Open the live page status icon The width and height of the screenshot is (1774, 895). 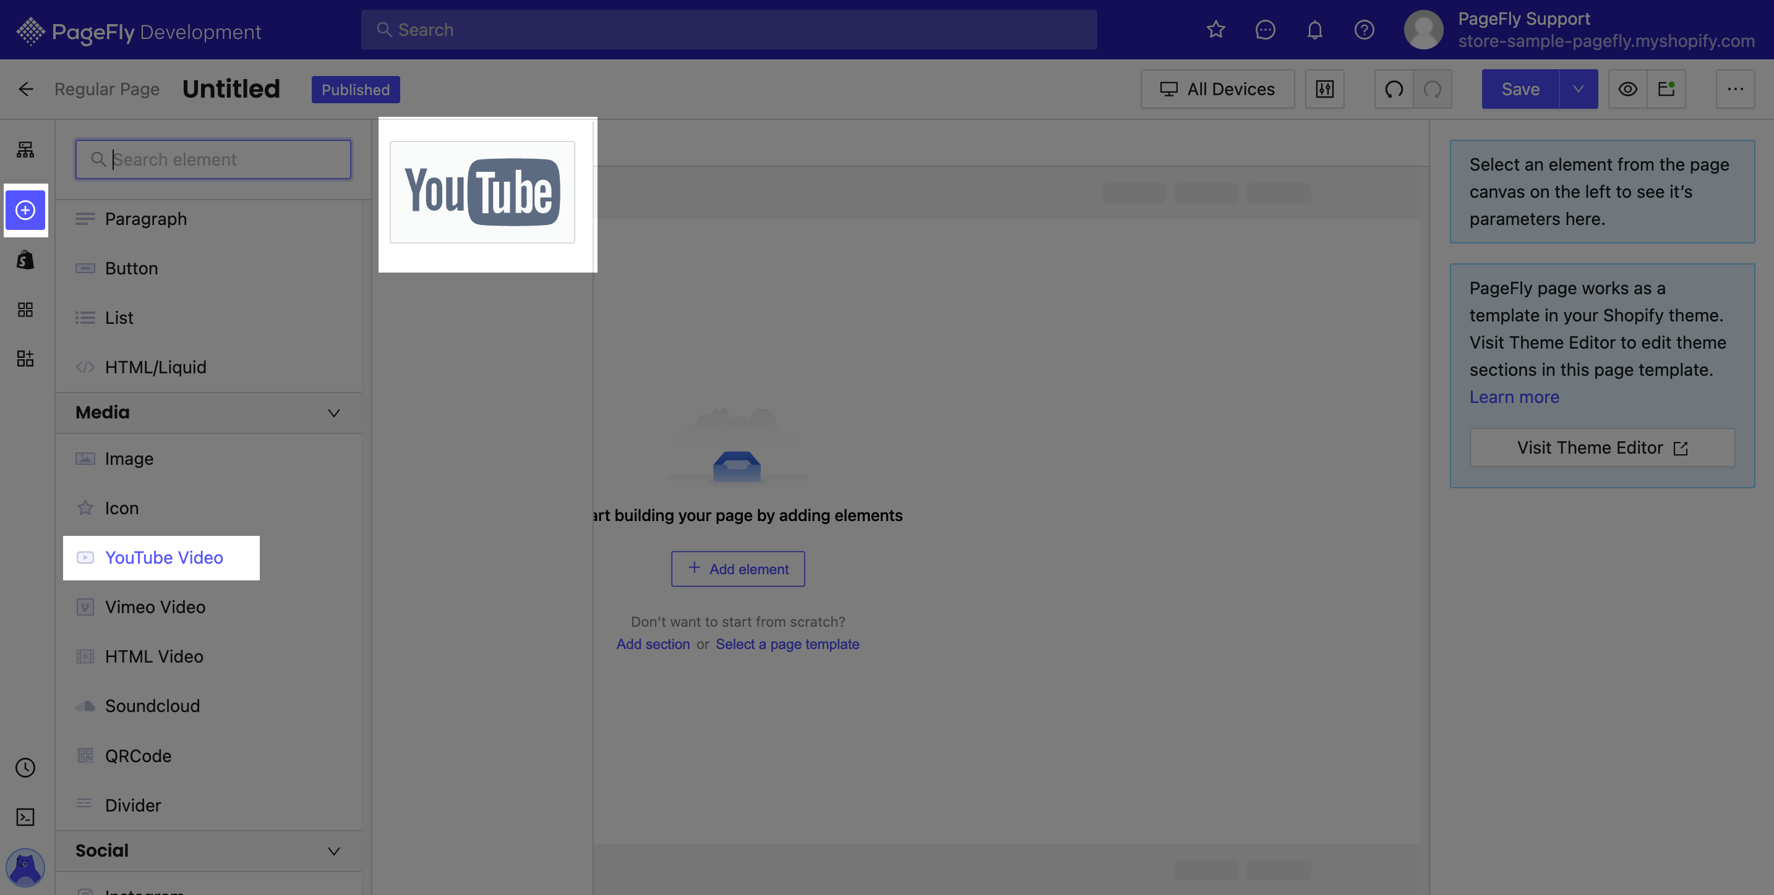pos(1666,89)
